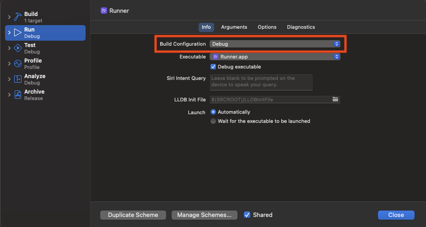Viewport: 426px width, 227px height.
Task: Click the blue Close button
Action: (396, 215)
